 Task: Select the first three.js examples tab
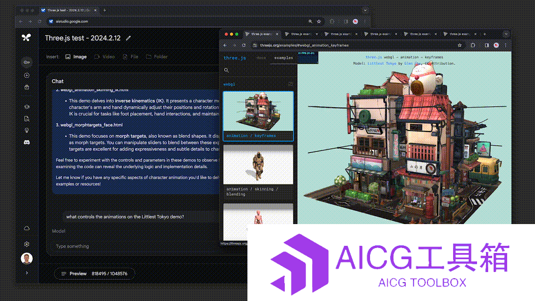[x=261, y=34]
